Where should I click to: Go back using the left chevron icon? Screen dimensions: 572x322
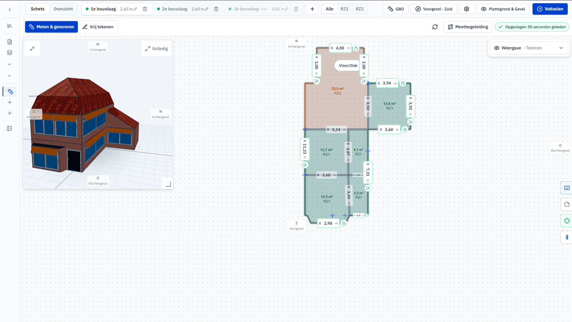10,10
